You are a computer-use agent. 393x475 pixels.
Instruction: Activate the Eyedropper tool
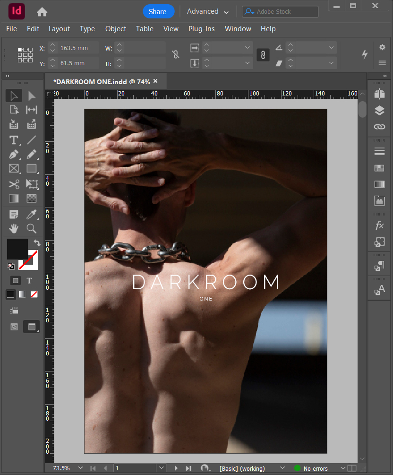(x=32, y=215)
